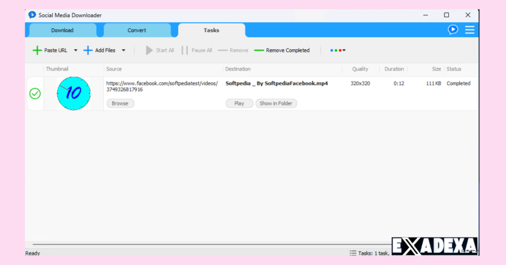
Task: Click the 320x320 quality value
Action: tap(360, 83)
